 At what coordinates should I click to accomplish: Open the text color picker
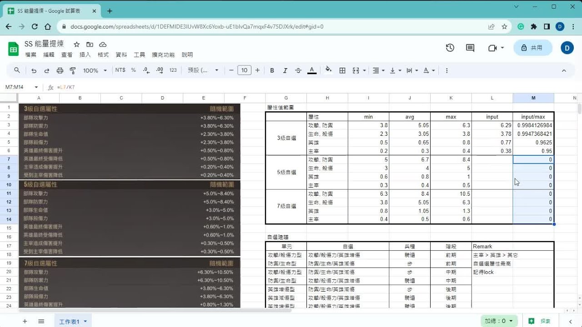pyautogui.click(x=312, y=70)
